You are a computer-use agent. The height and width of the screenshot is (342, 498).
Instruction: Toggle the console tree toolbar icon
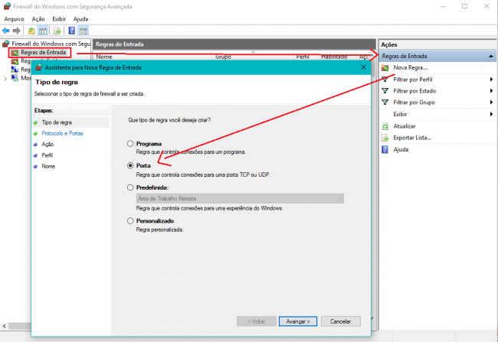coord(43,31)
